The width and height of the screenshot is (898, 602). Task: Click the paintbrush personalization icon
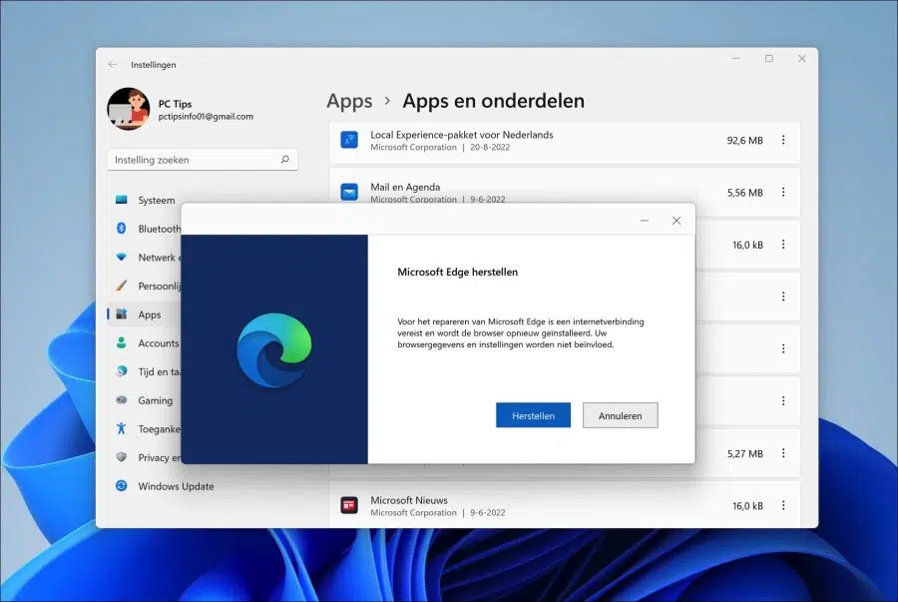point(122,286)
